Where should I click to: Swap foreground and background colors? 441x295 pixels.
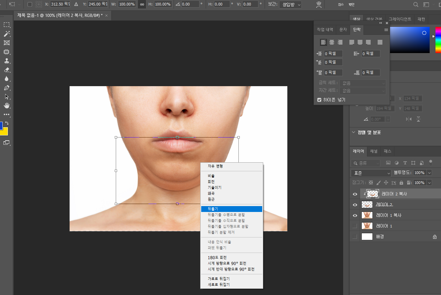[7, 123]
